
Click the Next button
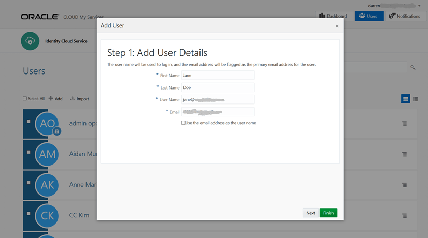click(x=310, y=213)
